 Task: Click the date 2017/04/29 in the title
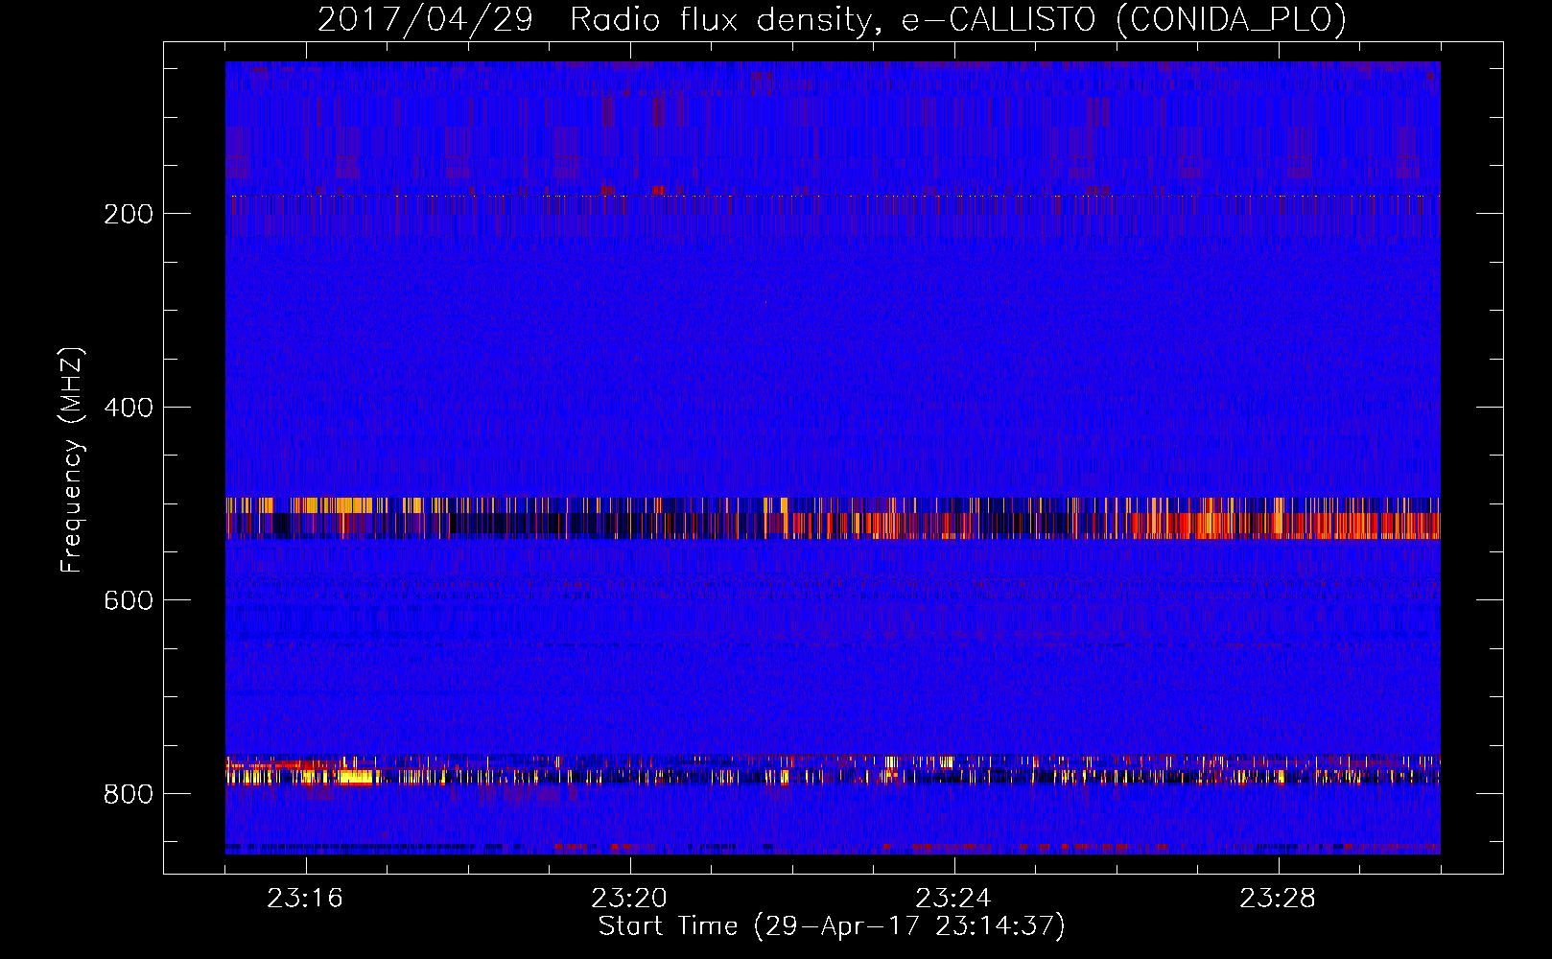pyautogui.click(x=425, y=19)
